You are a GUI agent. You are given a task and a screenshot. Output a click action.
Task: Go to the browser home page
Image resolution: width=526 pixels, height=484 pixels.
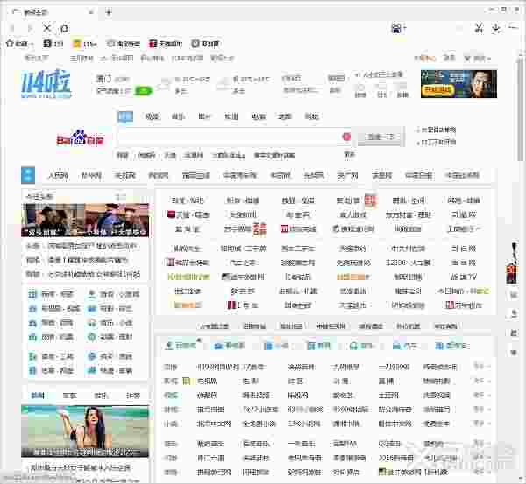pyautogui.click(x=64, y=28)
